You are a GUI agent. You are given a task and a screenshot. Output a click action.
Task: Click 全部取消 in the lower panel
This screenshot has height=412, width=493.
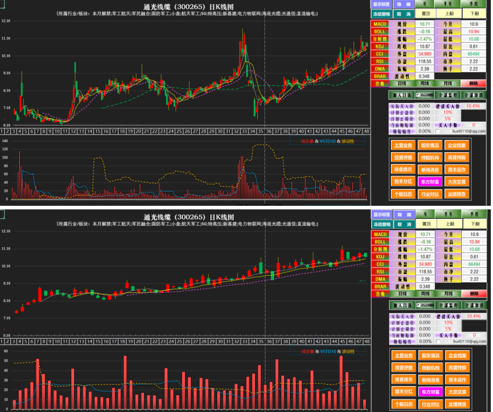[x=474, y=305]
